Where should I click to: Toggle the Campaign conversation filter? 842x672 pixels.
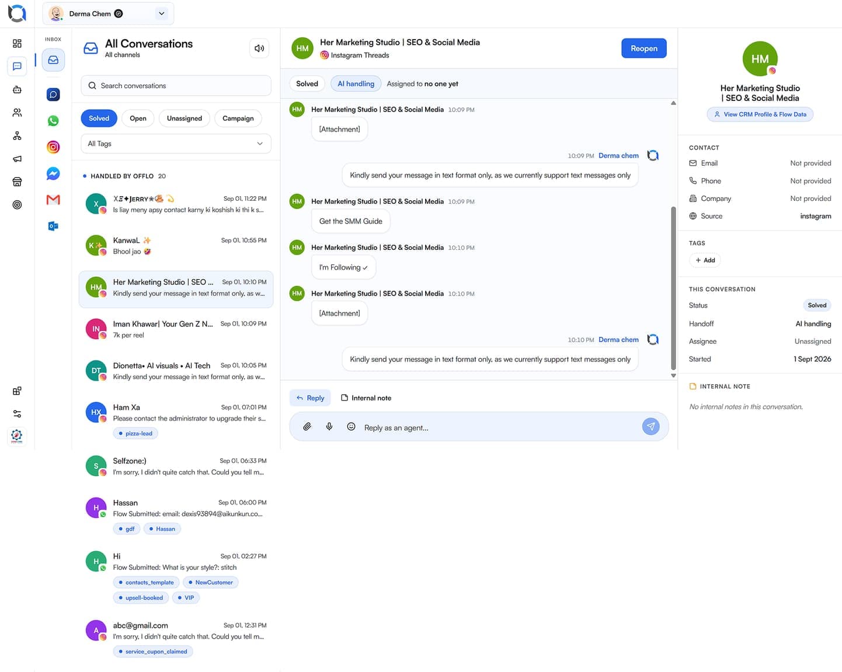tap(238, 119)
